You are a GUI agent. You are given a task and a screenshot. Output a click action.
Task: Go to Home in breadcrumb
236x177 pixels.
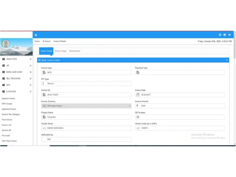(x=37, y=41)
